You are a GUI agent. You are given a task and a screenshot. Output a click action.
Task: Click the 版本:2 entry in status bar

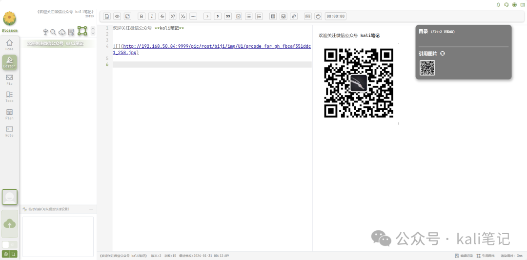pos(156,256)
